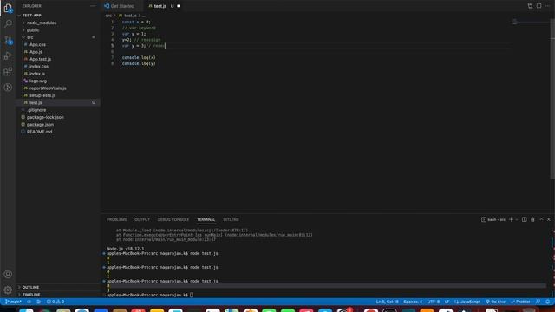
Task: Select the TERMINAL panel tab
Action: 206,219
